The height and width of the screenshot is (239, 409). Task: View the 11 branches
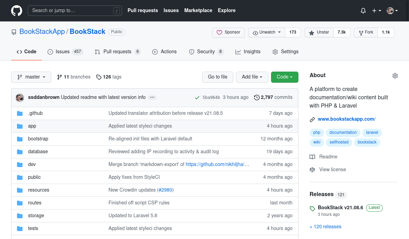pos(74,77)
